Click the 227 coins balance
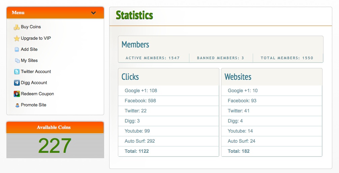The width and height of the screenshot is (339, 173). click(55, 146)
